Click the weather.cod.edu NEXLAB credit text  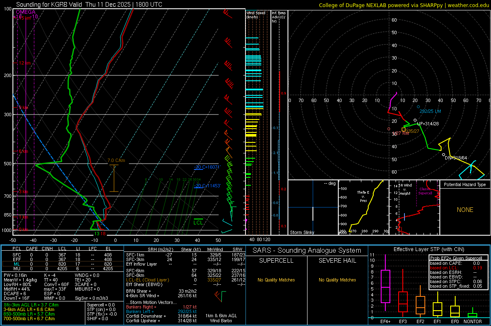(404, 5)
